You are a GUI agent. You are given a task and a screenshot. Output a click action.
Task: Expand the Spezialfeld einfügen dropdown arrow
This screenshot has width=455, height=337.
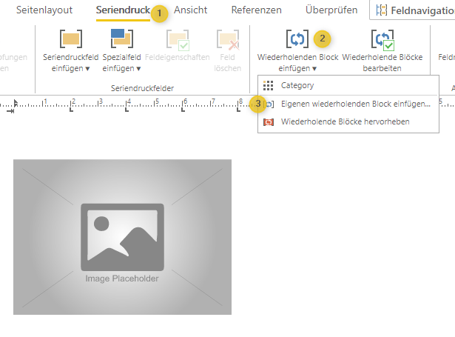coord(138,68)
